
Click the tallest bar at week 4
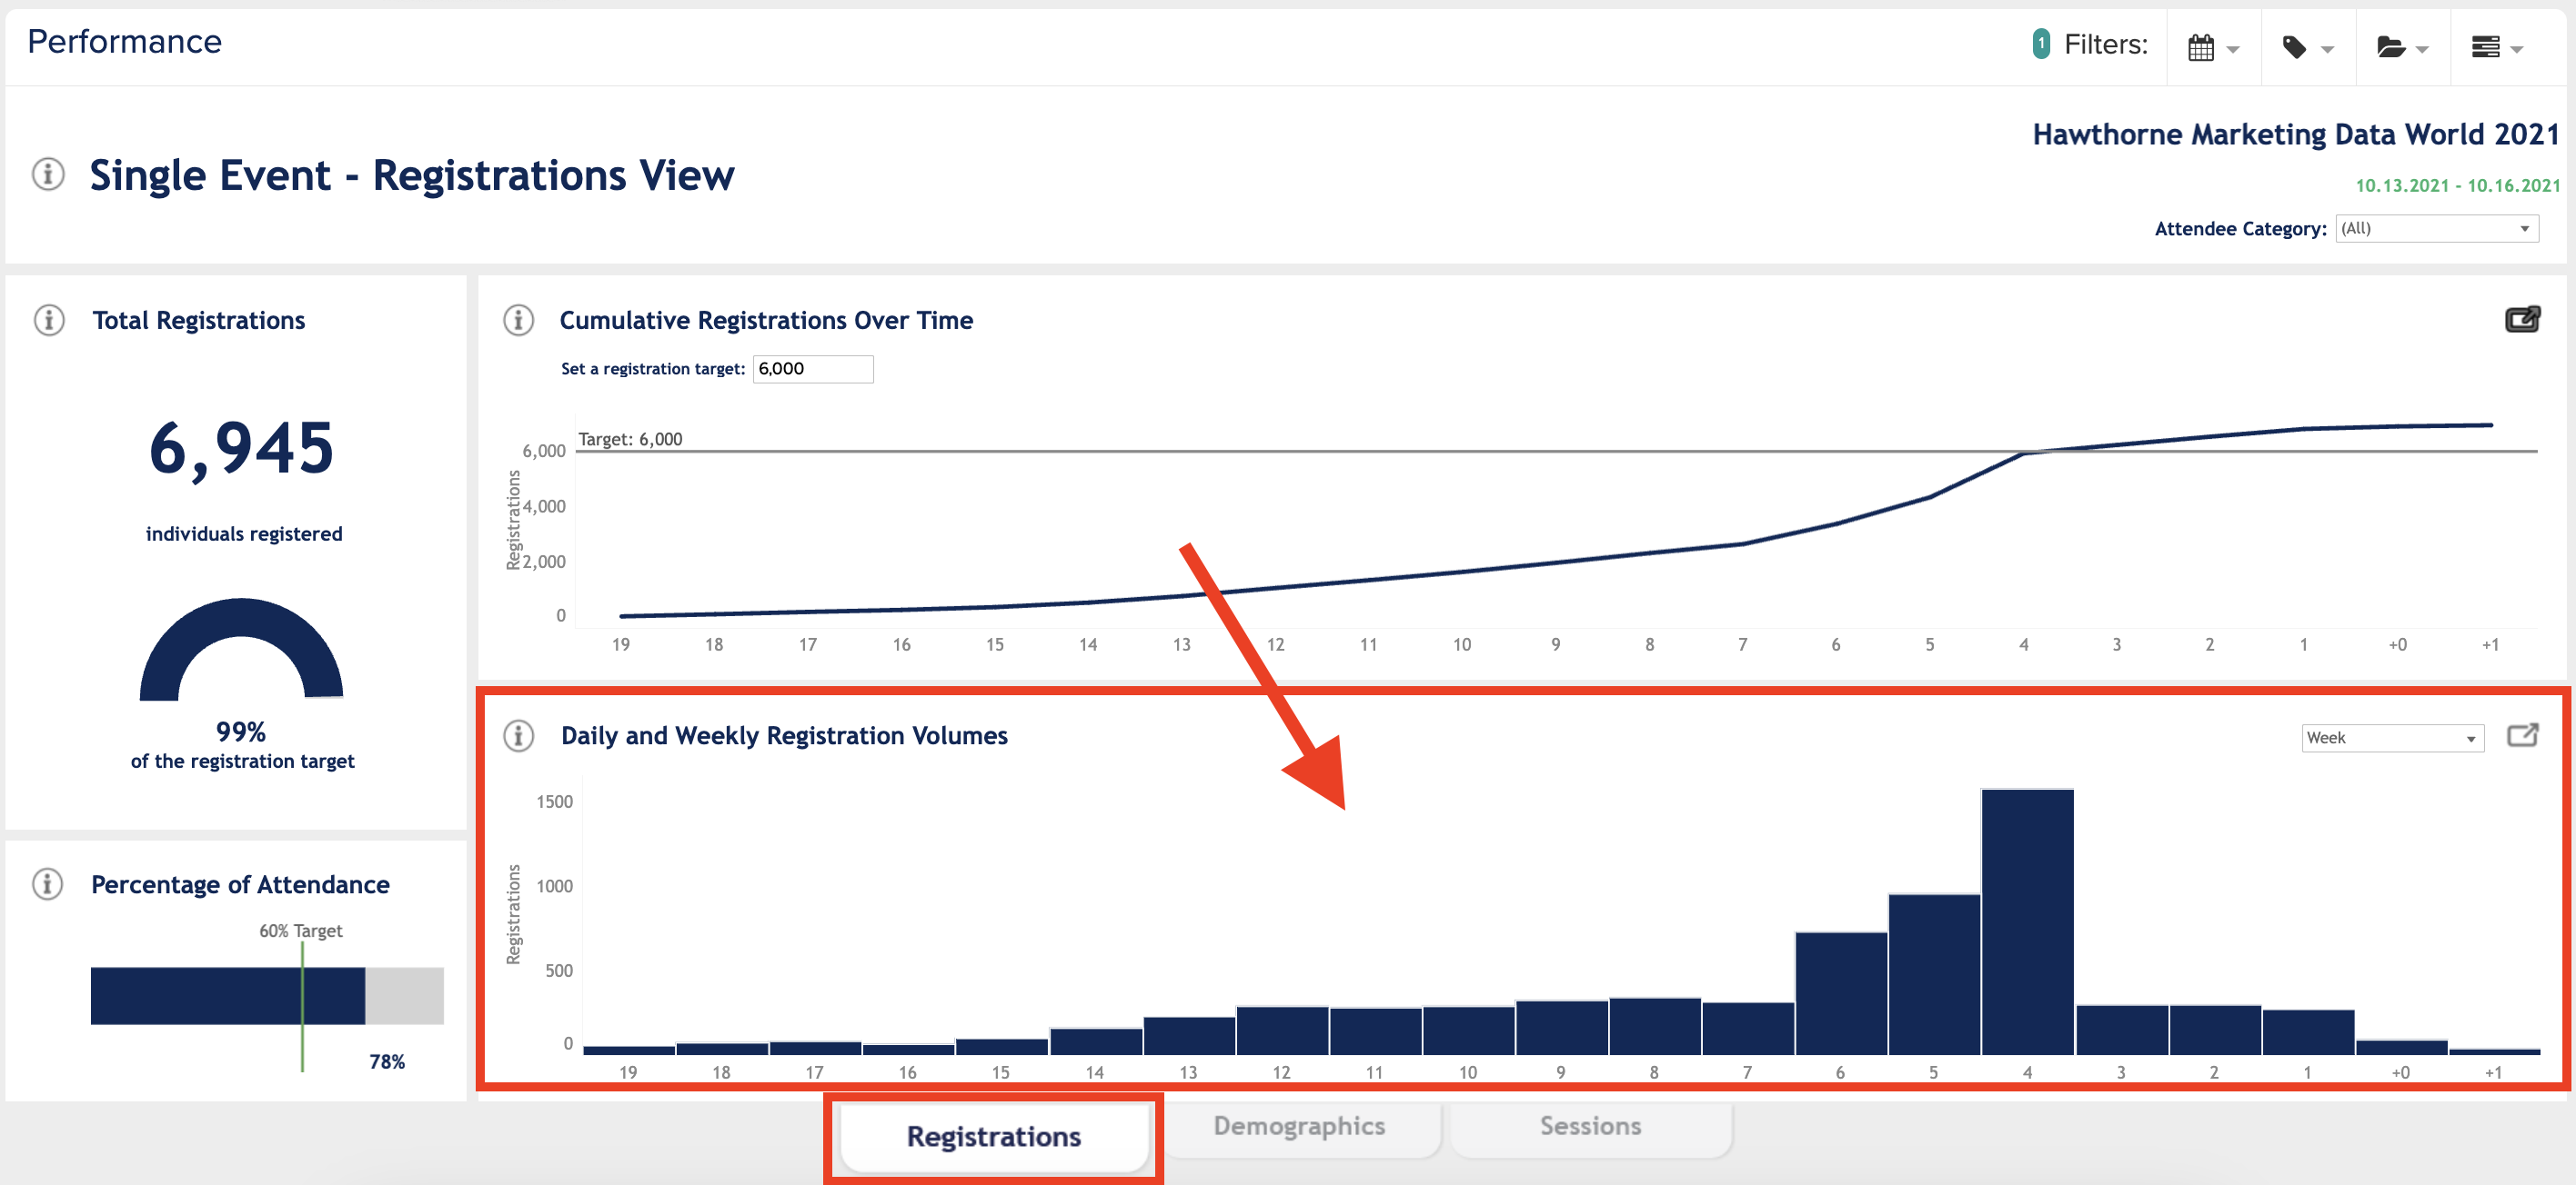click(x=2027, y=921)
